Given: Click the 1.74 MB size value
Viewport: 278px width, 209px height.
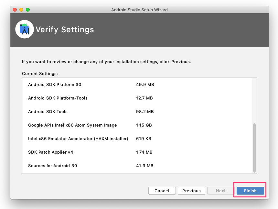Looking at the screenshot, I should click(x=144, y=152).
